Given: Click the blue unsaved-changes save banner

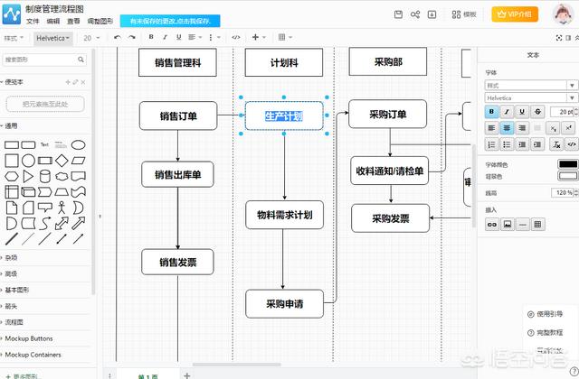Looking at the screenshot, I should [x=170, y=21].
